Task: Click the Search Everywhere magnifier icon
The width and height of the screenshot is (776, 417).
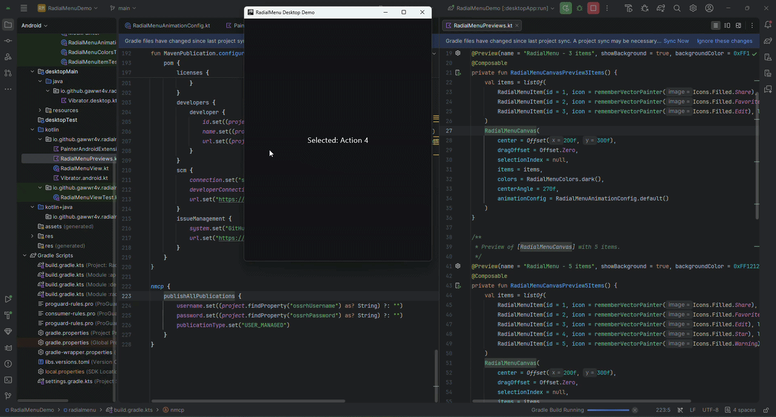Action: click(677, 8)
